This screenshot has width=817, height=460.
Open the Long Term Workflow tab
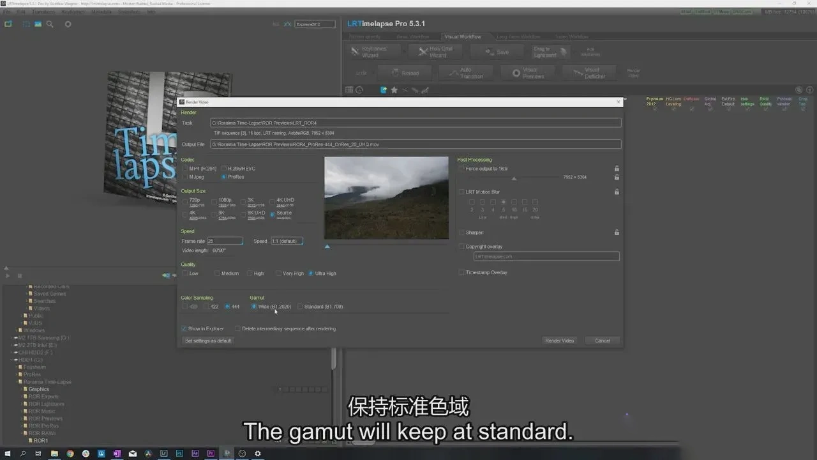518,37
